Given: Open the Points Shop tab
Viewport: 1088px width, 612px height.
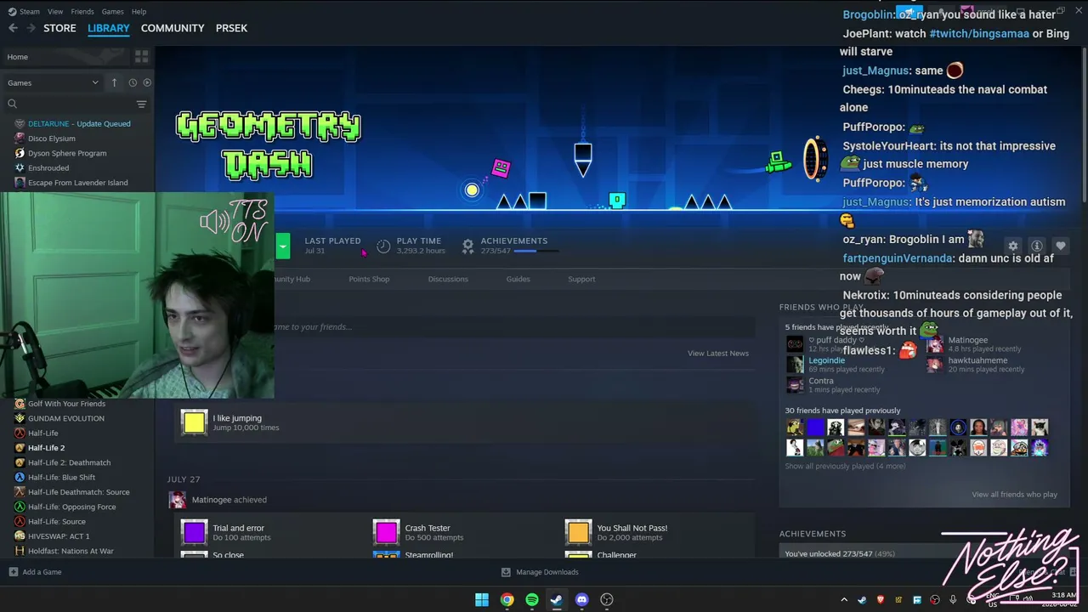Looking at the screenshot, I should (x=369, y=279).
